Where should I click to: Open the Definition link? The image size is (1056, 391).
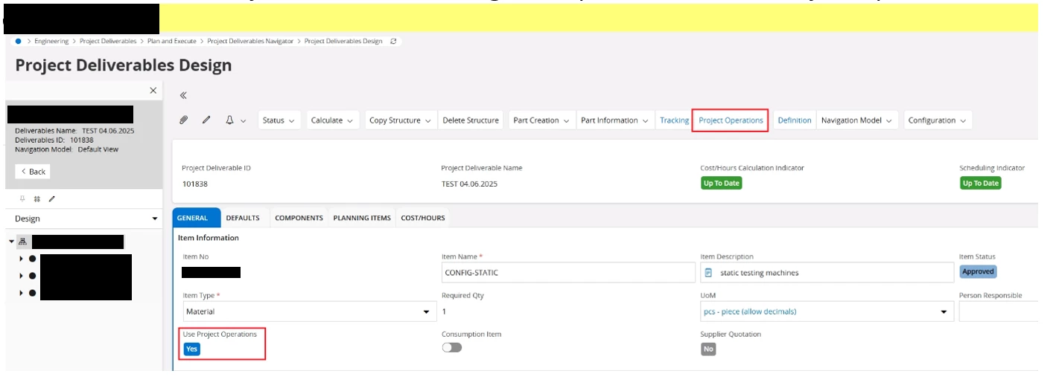(x=795, y=120)
